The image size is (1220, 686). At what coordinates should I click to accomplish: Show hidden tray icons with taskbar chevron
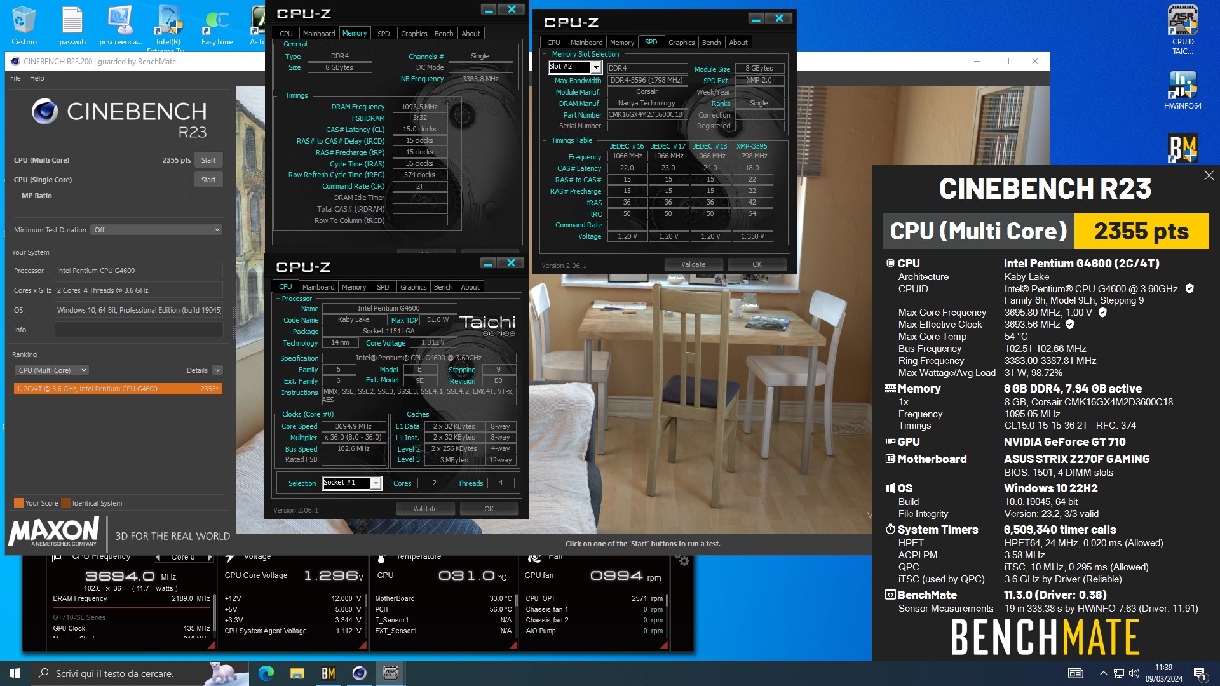coord(1103,673)
